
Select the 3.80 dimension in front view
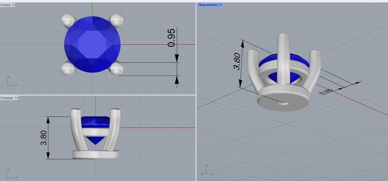coord(44,138)
